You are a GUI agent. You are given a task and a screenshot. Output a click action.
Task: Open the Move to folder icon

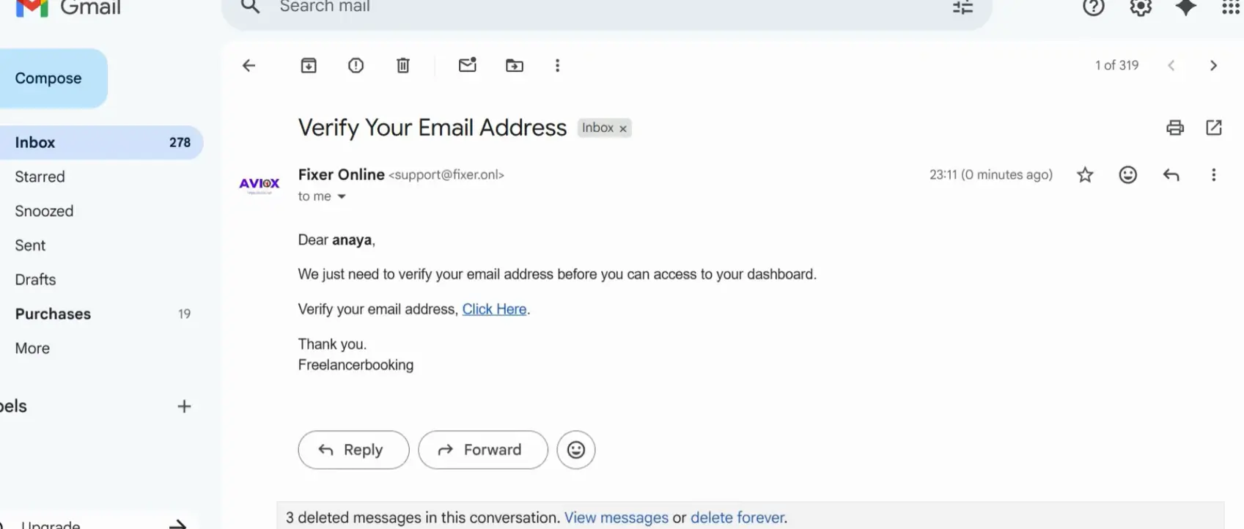(x=515, y=66)
